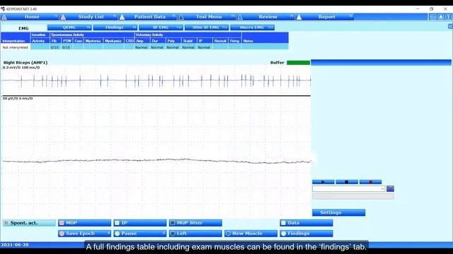Open the help question mark icon
This screenshot has width=453, height=254.
pos(448,17)
